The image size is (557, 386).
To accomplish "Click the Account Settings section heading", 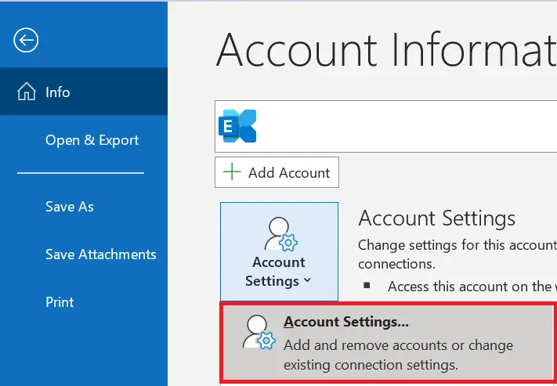I will pyautogui.click(x=436, y=218).
